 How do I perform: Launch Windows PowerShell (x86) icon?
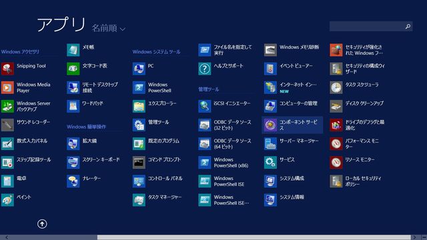click(205, 163)
